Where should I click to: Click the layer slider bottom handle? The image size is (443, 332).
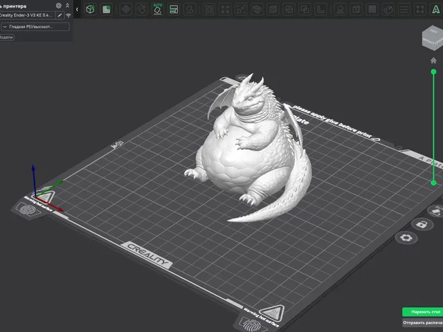(433, 183)
